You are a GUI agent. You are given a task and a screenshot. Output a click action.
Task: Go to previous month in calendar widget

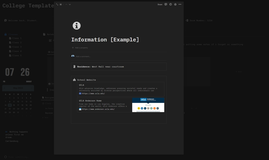[x=5, y=88]
